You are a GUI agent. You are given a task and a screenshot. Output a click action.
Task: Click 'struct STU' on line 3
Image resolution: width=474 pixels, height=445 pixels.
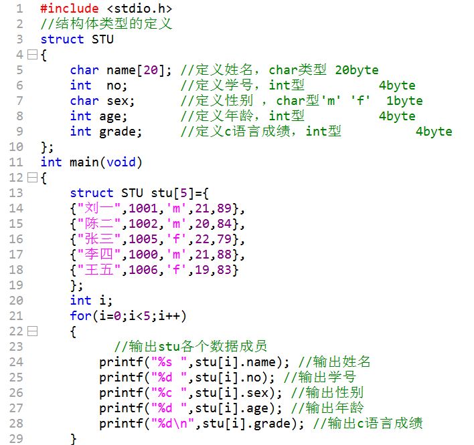tap(77, 39)
